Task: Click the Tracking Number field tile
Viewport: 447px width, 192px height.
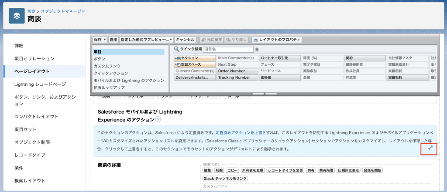Action: click(237, 77)
